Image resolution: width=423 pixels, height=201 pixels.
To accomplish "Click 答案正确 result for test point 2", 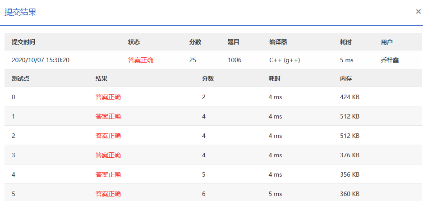I will point(108,136).
